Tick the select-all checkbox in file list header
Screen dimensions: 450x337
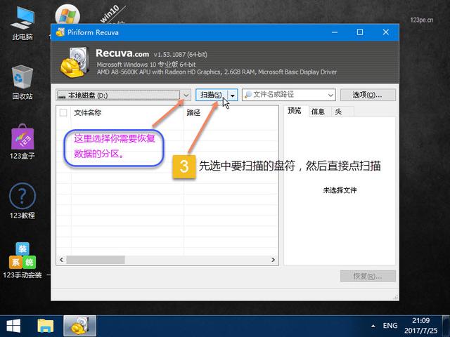point(63,112)
